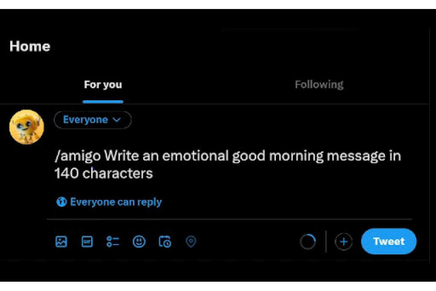
Task: Open the Everyone audience dropdown
Action: point(93,120)
